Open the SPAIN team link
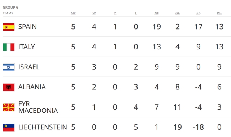This screenshot has width=231, height=137. (x=27, y=27)
